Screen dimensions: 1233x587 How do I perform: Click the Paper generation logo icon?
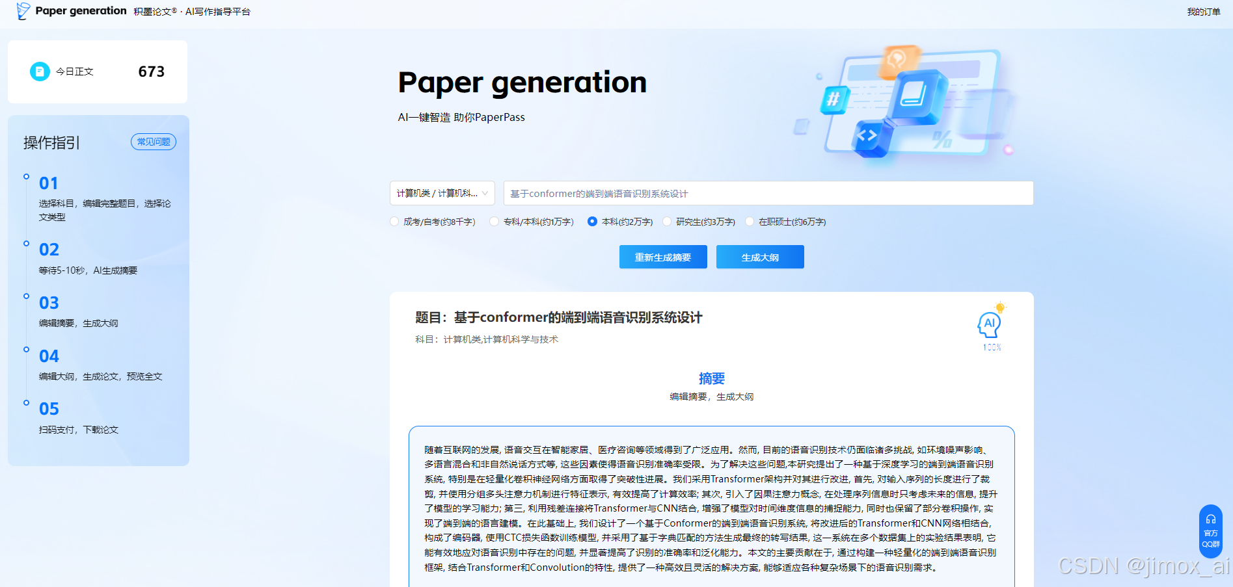coord(23,10)
